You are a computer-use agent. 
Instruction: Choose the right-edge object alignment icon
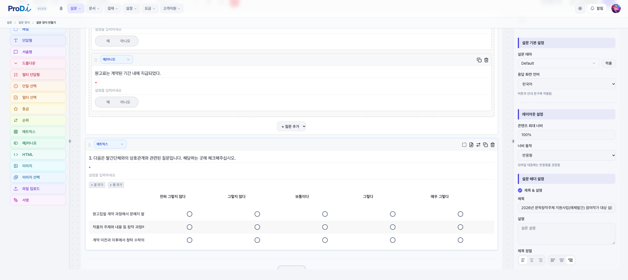click(x=570, y=260)
